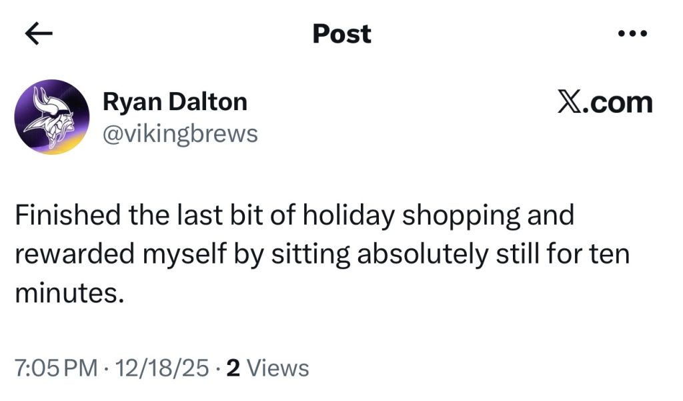Click the 12/18/25 post date
683x401 pixels.
pyautogui.click(x=160, y=368)
